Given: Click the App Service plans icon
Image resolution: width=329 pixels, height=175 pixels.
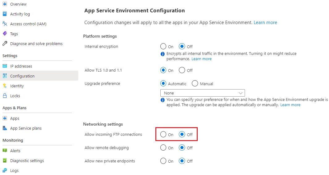Looking at the screenshot, I should [5, 128].
